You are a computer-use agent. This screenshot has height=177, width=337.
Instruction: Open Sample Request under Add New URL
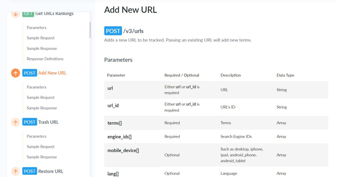pos(40,97)
